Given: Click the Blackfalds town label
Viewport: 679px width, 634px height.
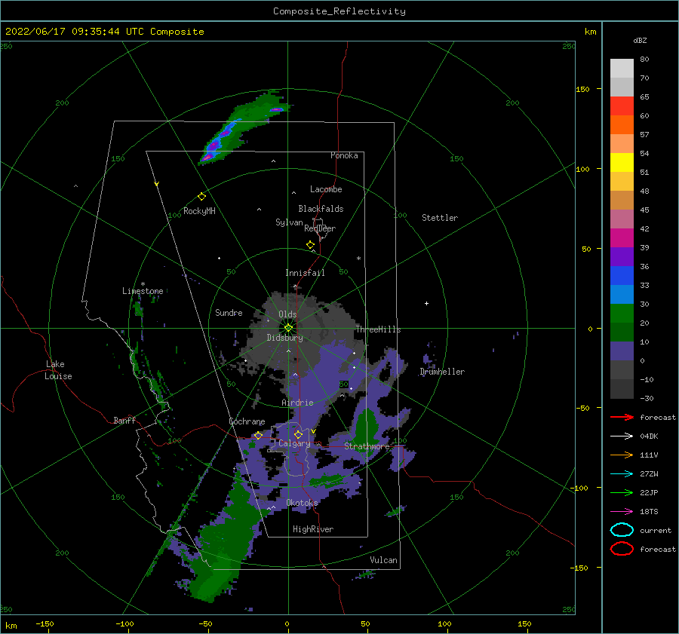Looking at the screenshot, I should [321, 209].
